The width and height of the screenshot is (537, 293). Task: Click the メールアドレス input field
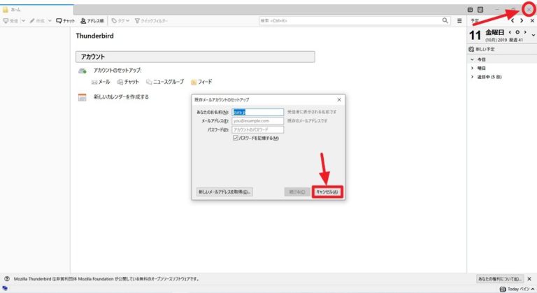[258, 121]
